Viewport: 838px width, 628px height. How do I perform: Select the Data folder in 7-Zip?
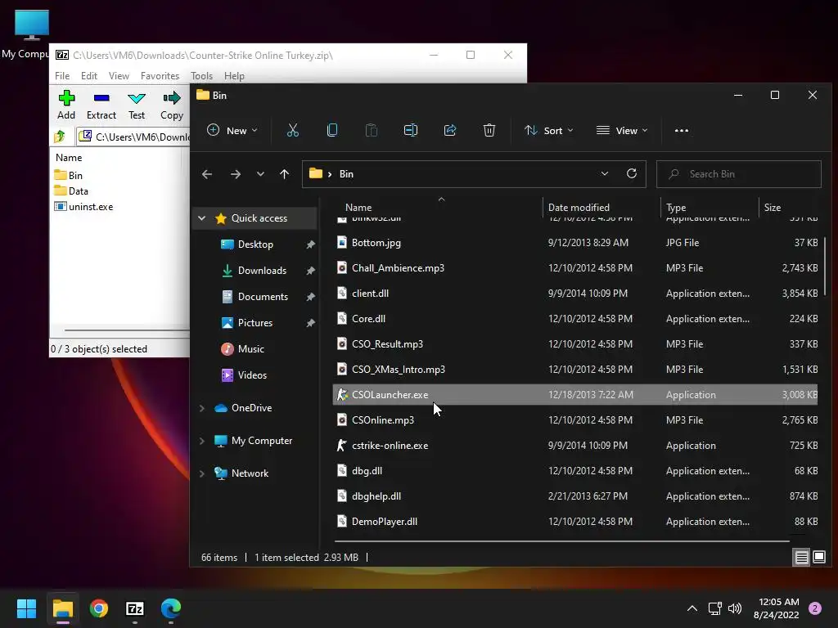[x=78, y=191]
